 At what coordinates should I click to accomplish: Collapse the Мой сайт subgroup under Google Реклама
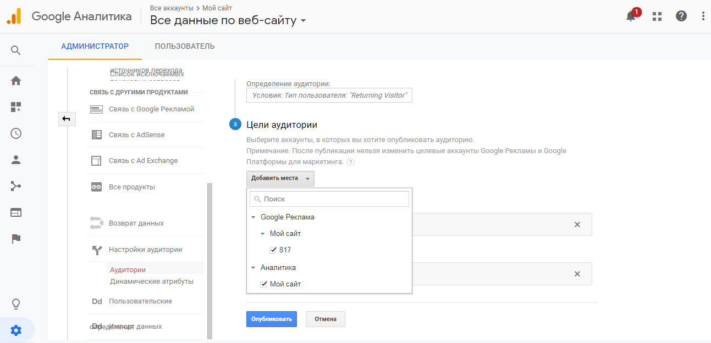click(x=263, y=234)
